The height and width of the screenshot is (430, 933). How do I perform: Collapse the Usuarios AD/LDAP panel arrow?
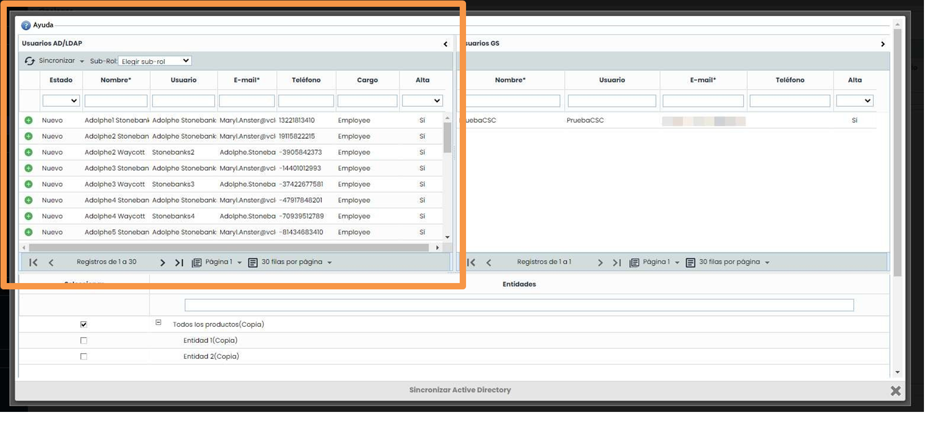445,44
